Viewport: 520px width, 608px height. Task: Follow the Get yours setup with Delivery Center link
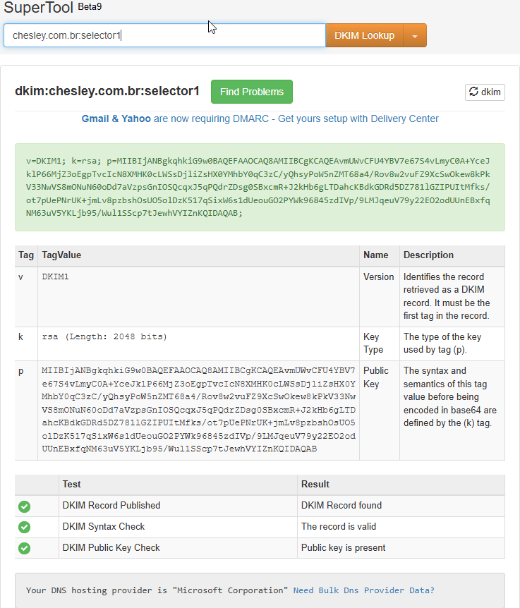(358, 118)
